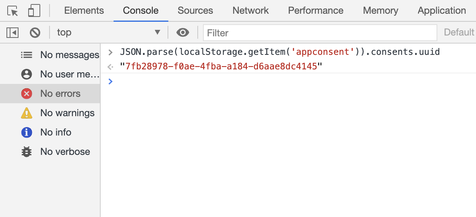Click the console Filter text field
This screenshot has height=217, width=476.
pos(320,33)
